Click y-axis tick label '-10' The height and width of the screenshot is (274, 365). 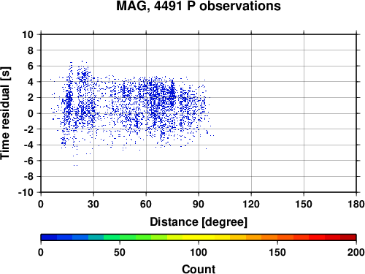tap(26, 192)
